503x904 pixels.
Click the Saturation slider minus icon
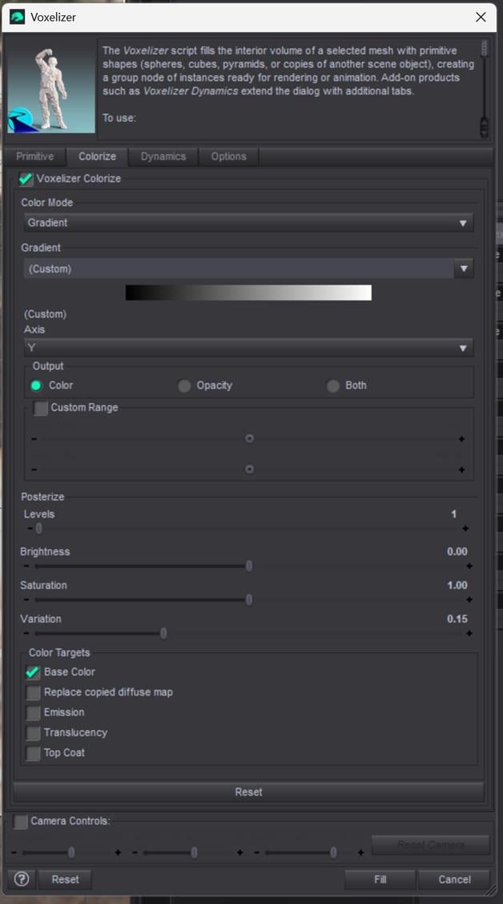click(26, 599)
